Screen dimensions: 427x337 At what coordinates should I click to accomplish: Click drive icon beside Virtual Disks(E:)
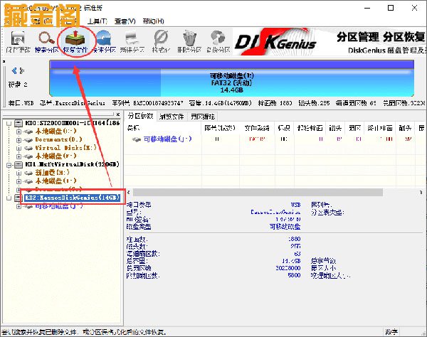[28, 148]
